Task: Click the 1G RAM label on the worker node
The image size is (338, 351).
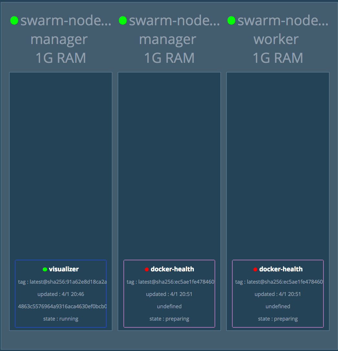Action: pos(278,58)
